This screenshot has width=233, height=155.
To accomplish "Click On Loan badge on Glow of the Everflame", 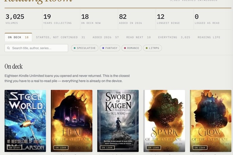I will (200, 148).
